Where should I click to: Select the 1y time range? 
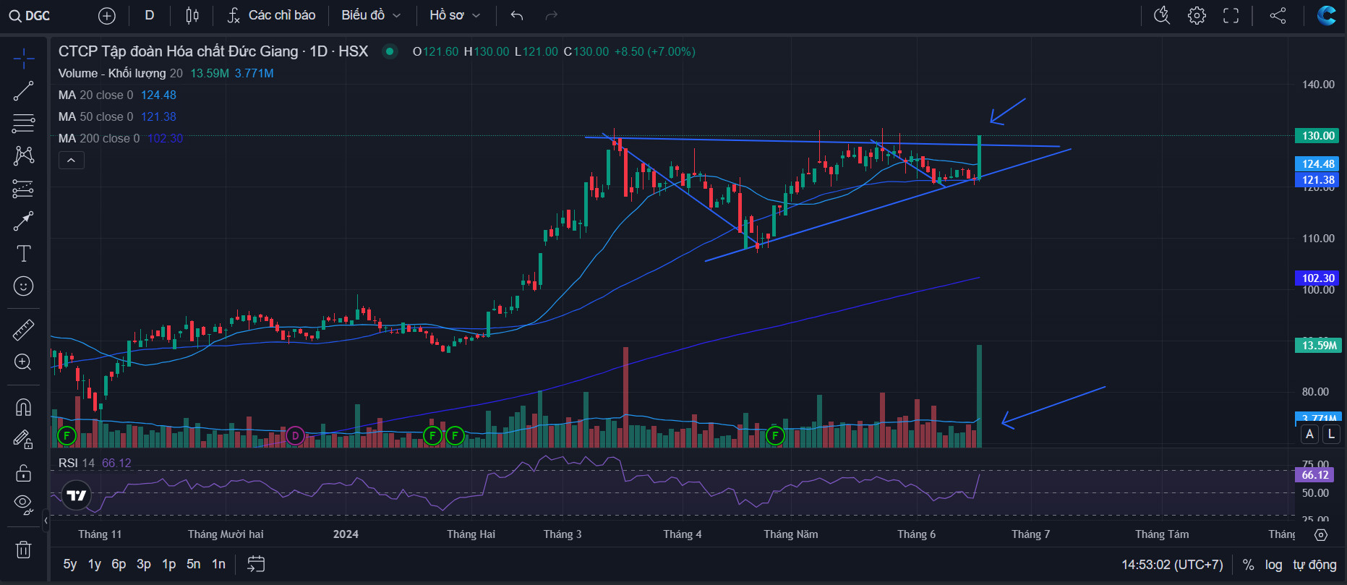coord(95,564)
